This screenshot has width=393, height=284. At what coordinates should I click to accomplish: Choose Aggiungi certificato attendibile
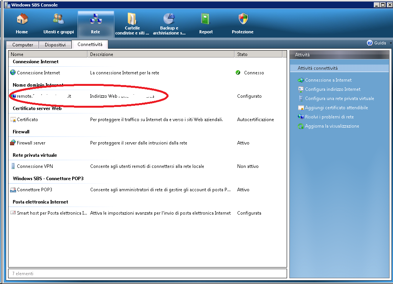tap(336, 108)
